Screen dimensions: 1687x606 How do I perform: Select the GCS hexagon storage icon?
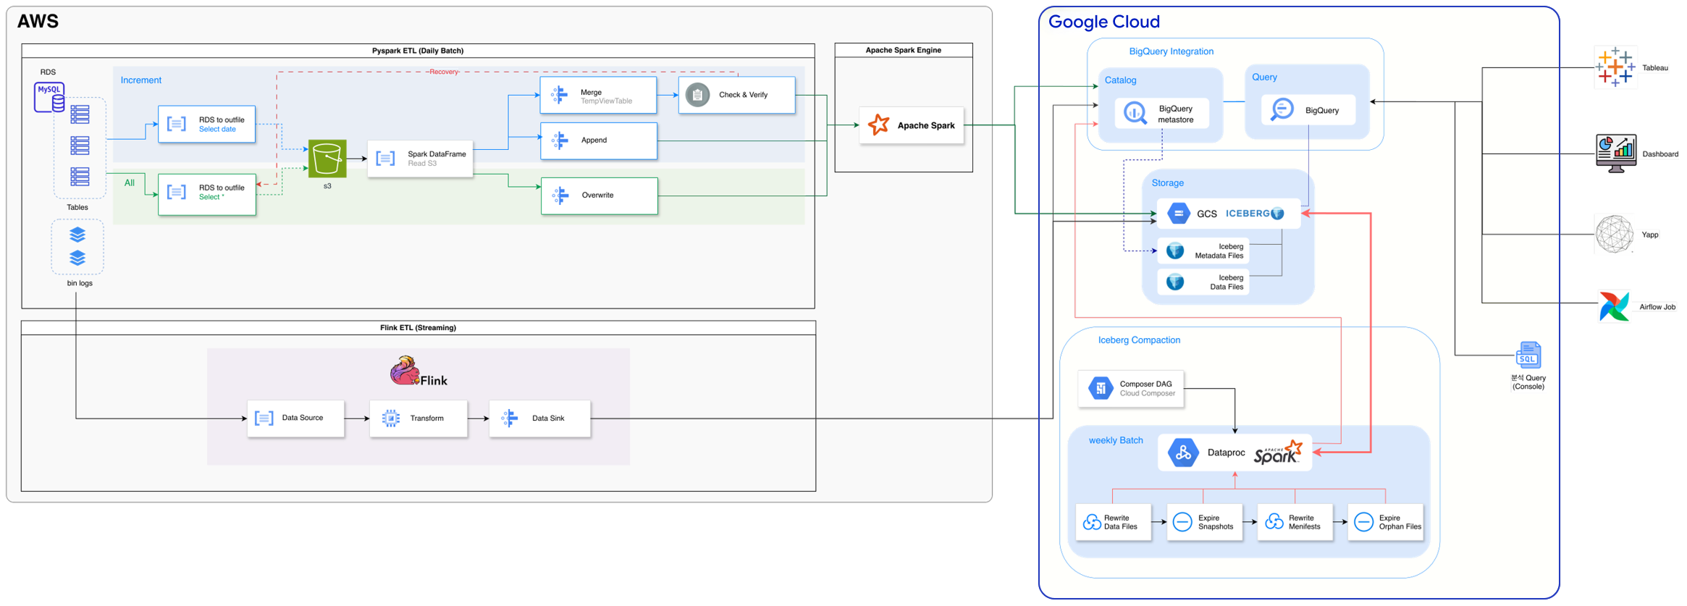(x=1179, y=213)
